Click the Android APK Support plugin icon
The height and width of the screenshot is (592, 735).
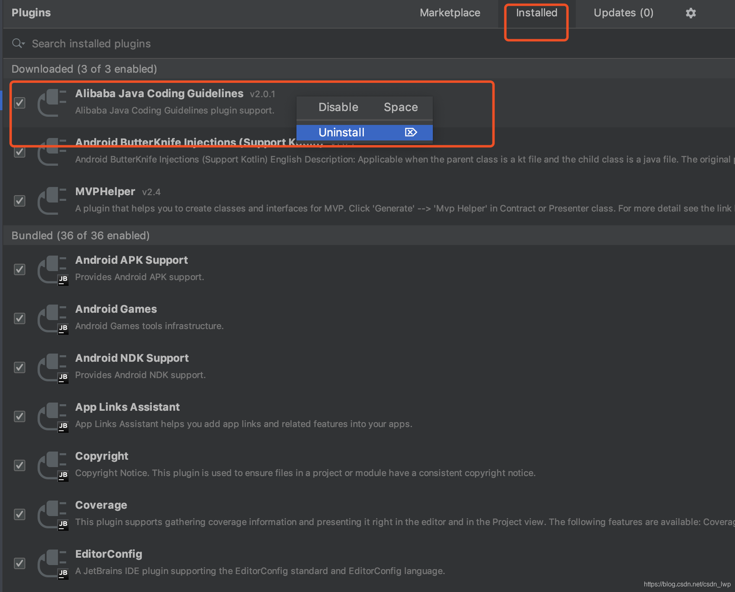pos(52,269)
